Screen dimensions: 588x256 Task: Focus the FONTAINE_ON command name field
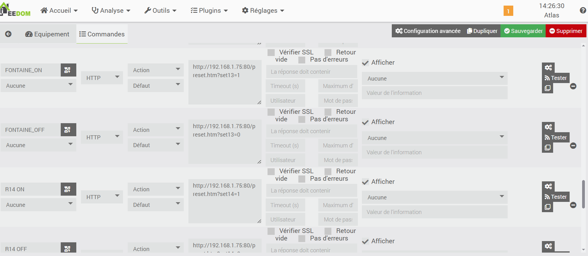point(31,70)
